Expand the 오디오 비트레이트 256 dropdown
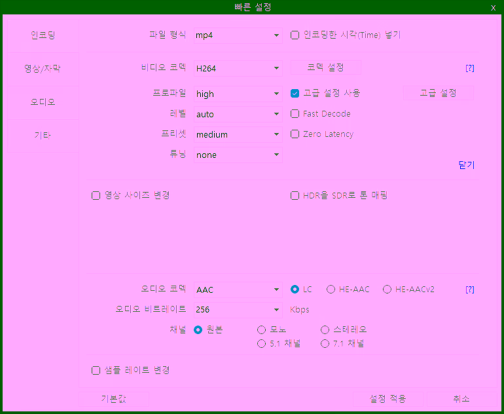 point(238,310)
